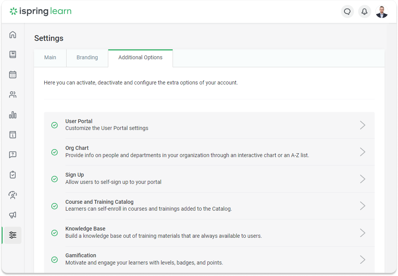Click the iSpring Learn logo
Image resolution: width=398 pixels, height=276 pixels.
coord(41,11)
